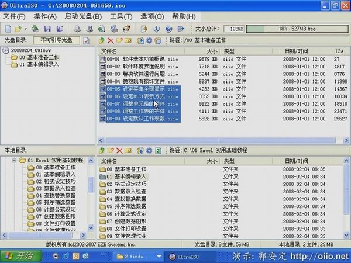Click the Windows 开始 Start button
The image size is (351, 263).
pyautogui.click(x=22, y=257)
